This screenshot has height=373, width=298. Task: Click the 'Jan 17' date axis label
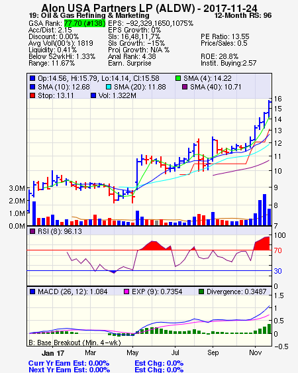point(53,353)
